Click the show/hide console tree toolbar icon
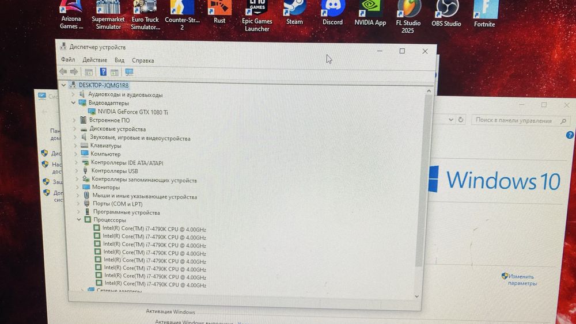The width and height of the screenshot is (576, 324). (89, 72)
